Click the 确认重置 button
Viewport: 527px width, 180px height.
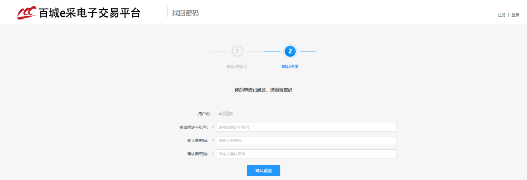[x=263, y=171]
